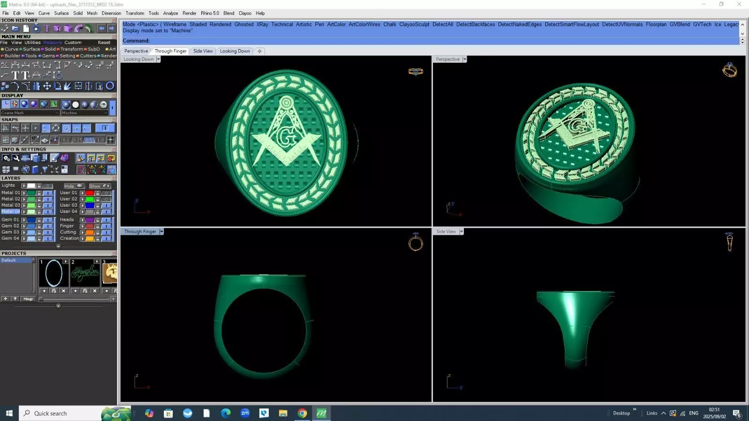
Task: Click the back arrow in Icon History
Action: (102, 29)
